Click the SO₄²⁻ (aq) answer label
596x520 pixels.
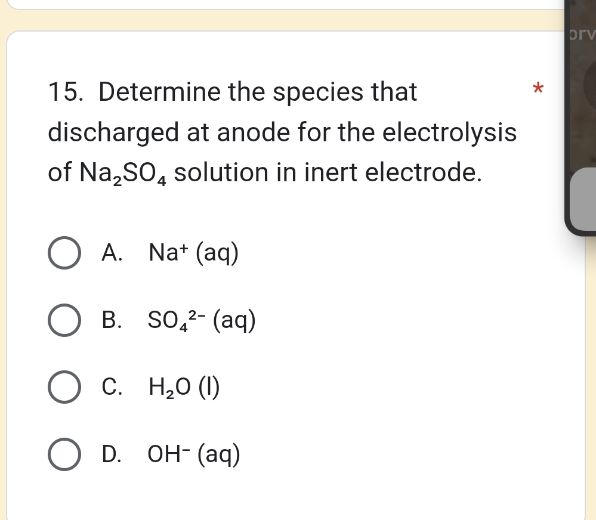(x=202, y=321)
